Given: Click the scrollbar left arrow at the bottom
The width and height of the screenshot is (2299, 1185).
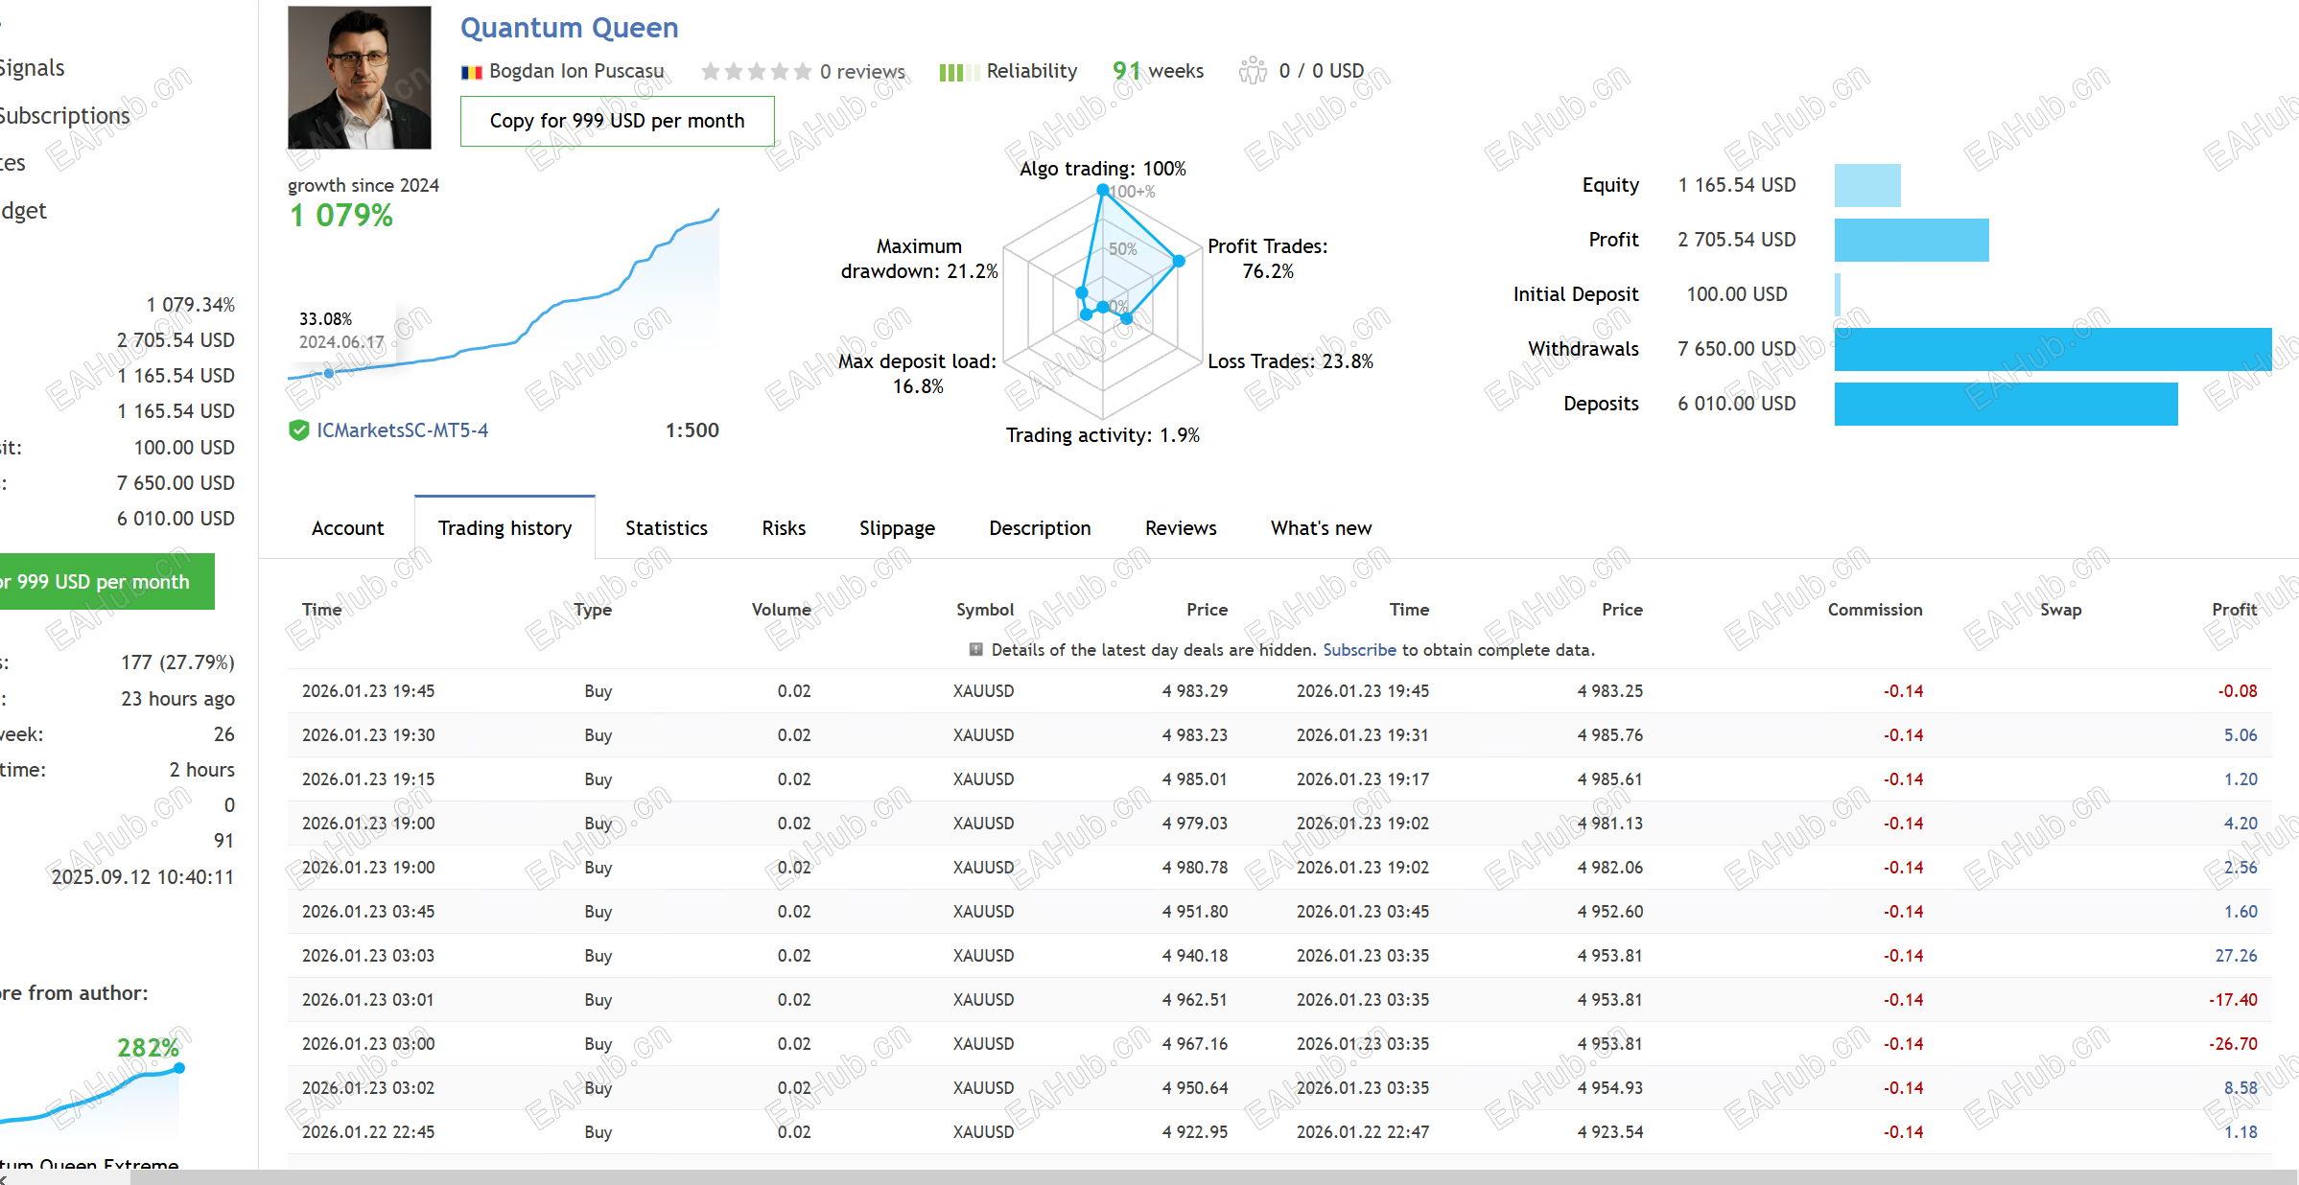Looking at the screenshot, I should pyautogui.click(x=5, y=1178).
